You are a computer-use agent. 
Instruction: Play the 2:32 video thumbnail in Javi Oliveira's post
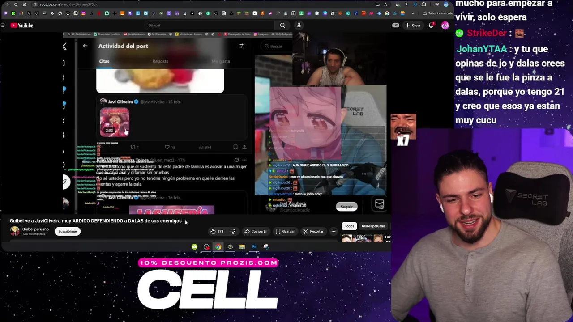click(x=115, y=122)
